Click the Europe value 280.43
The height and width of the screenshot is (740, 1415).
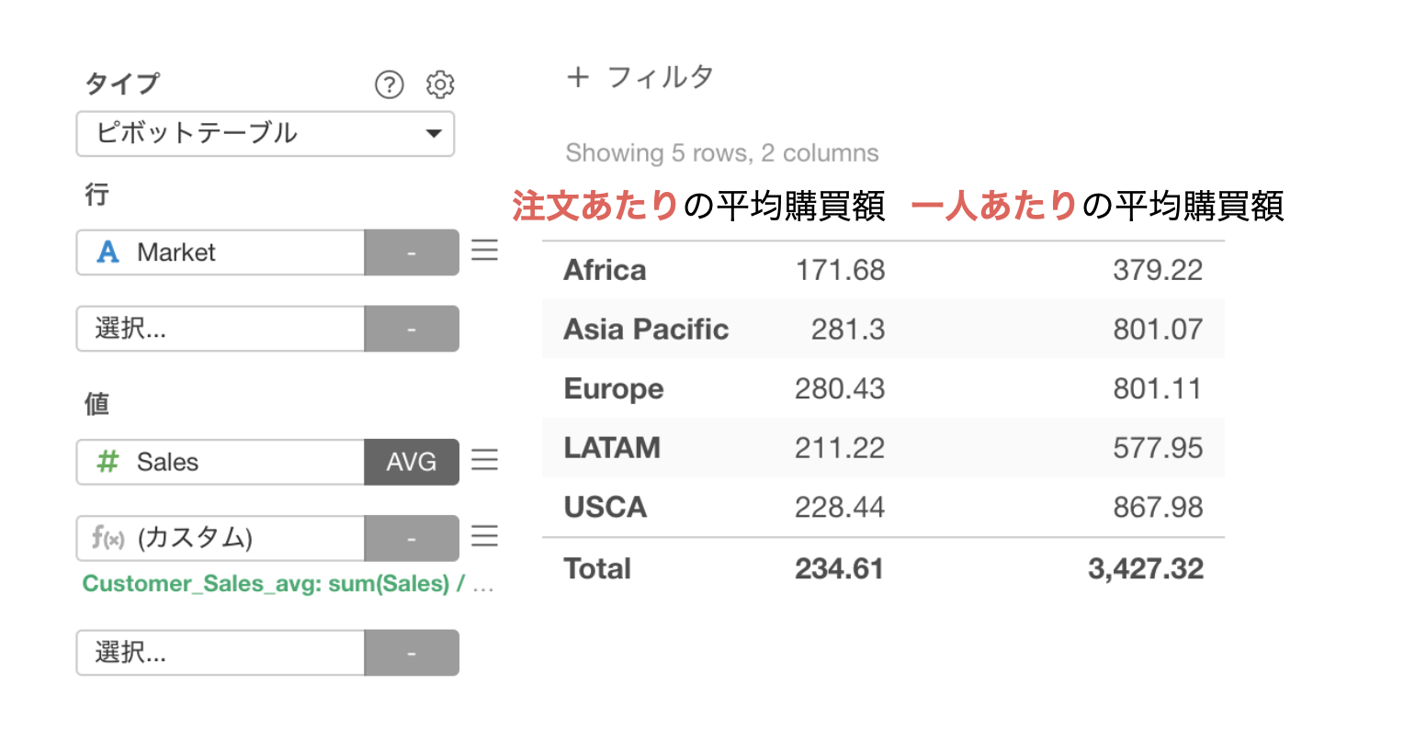coord(840,388)
